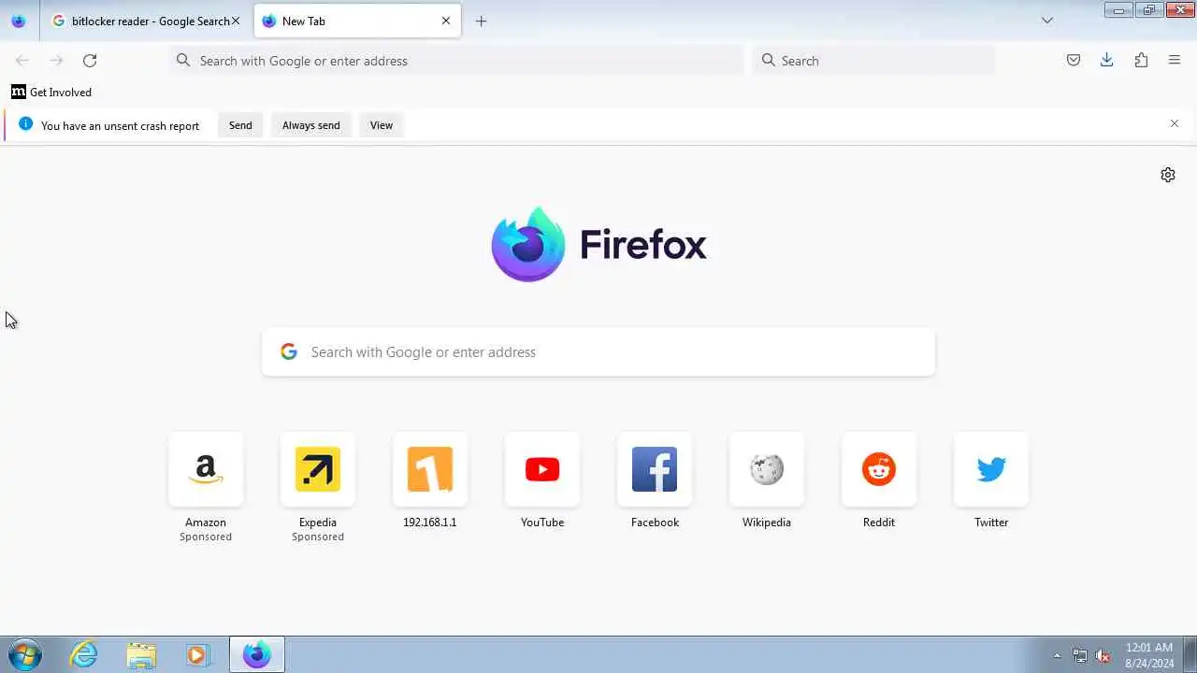The image size is (1197, 673).
Task: Select the New Tab tab
Action: point(357,21)
